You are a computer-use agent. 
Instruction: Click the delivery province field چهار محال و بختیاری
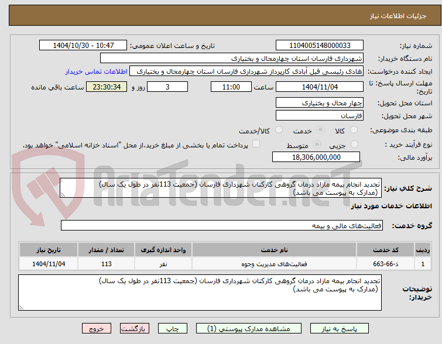[320, 102]
